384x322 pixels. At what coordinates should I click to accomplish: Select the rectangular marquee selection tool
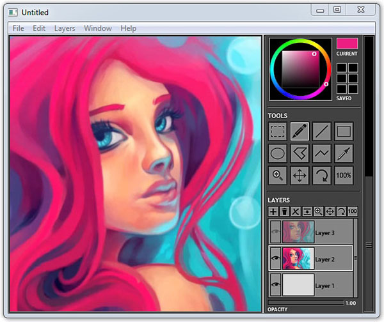tap(278, 132)
